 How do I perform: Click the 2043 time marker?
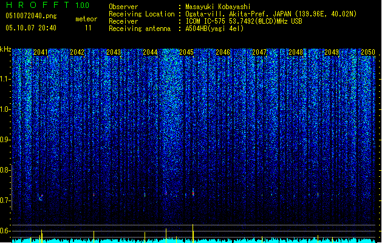[114, 52]
